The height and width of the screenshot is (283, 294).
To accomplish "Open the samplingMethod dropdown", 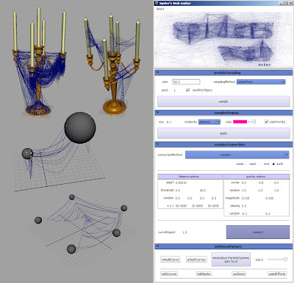I will (261, 82).
